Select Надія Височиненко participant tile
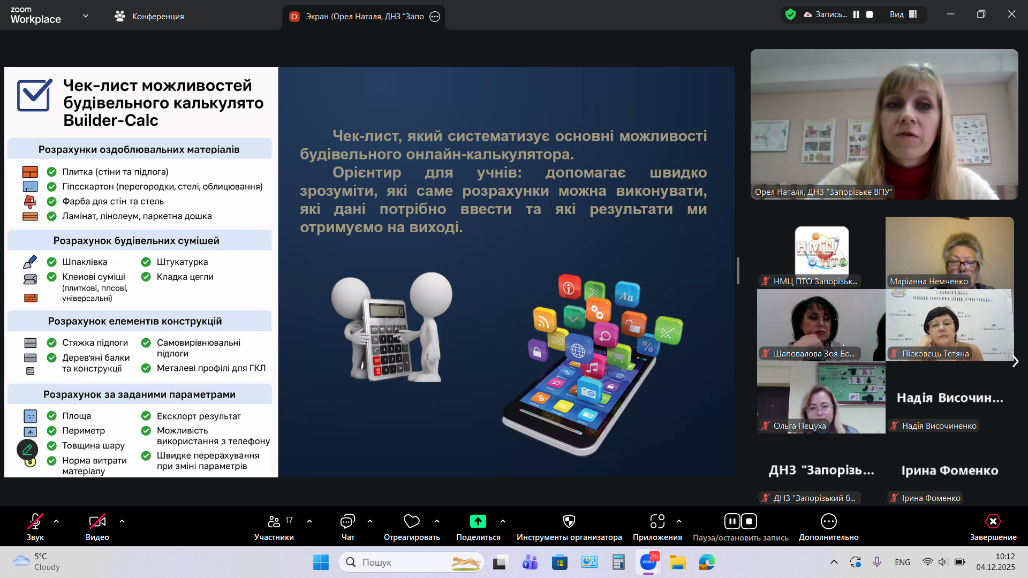The image size is (1028, 578). tap(950, 398)
